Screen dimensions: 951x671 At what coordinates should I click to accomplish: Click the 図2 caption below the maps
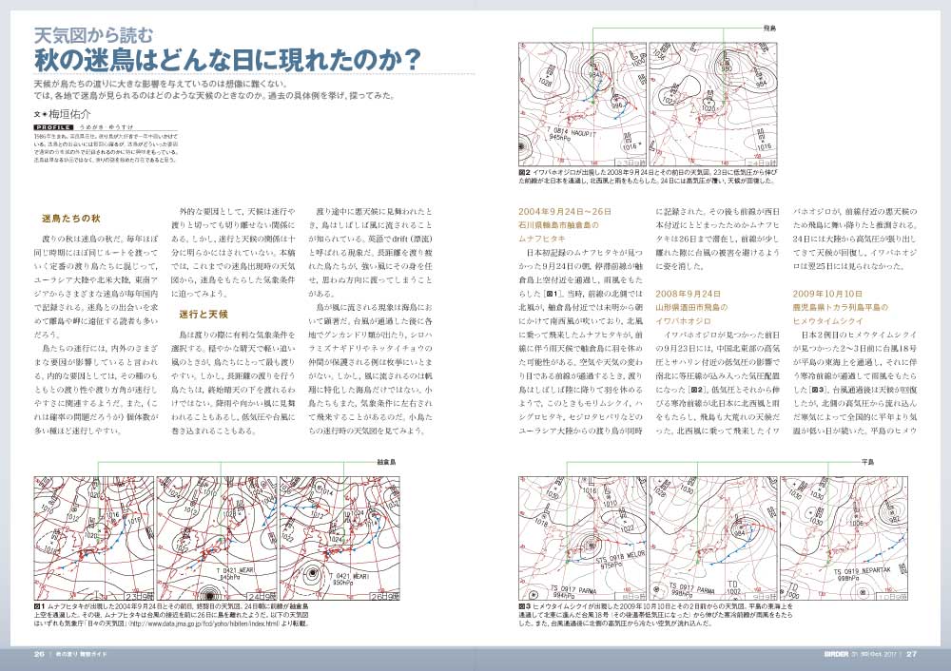point(647,176)
